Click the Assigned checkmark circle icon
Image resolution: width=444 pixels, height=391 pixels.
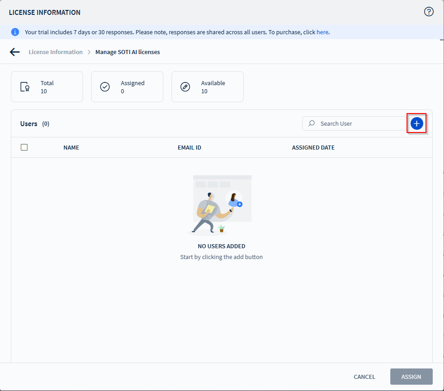(x=105, y=87)
